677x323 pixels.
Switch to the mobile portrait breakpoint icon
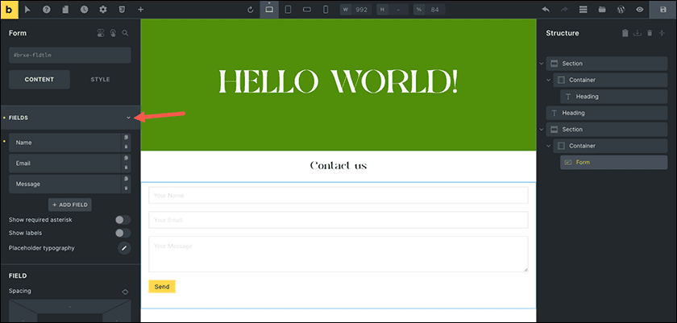click(326, 10)
